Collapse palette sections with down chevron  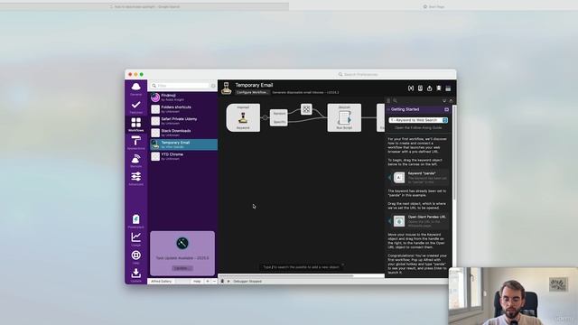click(x=444, y=100)
